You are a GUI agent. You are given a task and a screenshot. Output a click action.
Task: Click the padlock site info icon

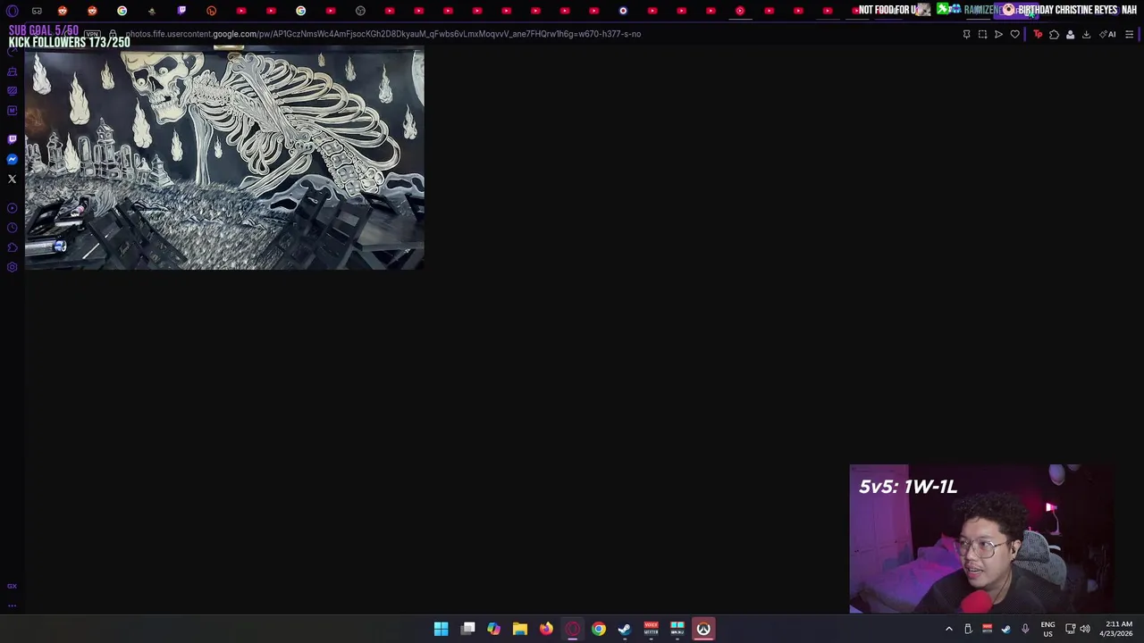pyautogui.click(x=113, y=34)
